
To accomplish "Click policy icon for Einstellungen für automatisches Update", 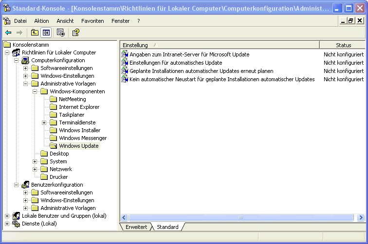I will click(125, 63).
